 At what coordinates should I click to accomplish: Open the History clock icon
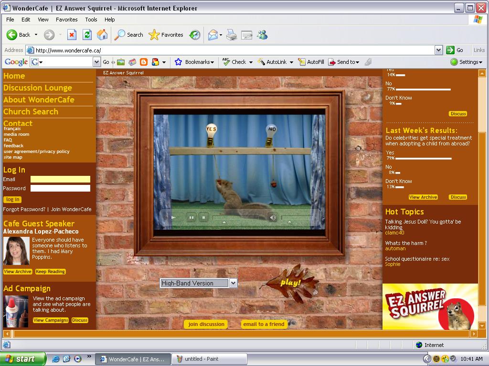pos(195,35)
